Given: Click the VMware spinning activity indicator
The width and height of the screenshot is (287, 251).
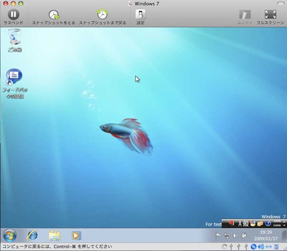Looking at the screenshot, I should point(224,247).
